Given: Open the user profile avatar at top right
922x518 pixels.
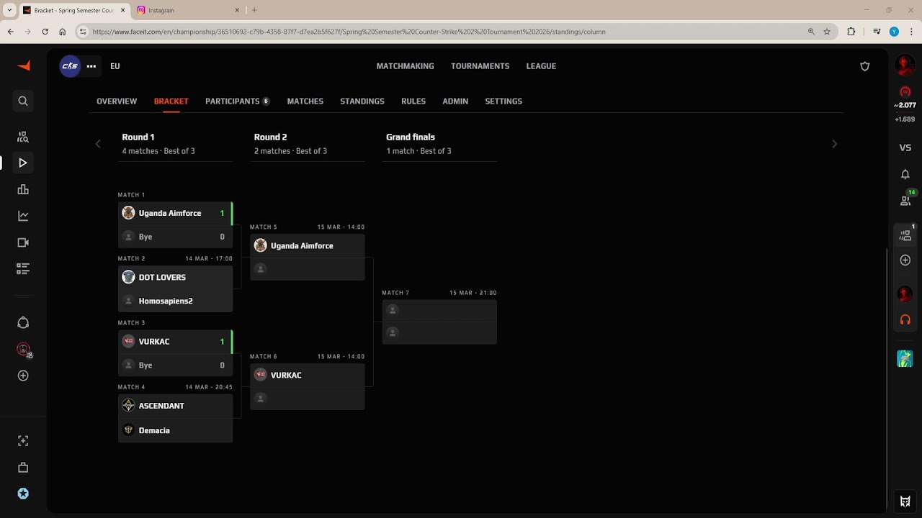Looking at the screenshot, I should 905,65.
